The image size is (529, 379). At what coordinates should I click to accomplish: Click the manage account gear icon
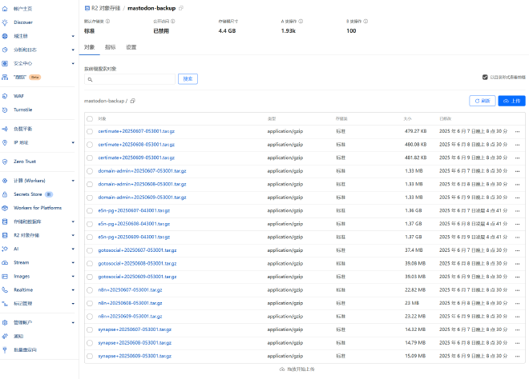pos(5,322)
